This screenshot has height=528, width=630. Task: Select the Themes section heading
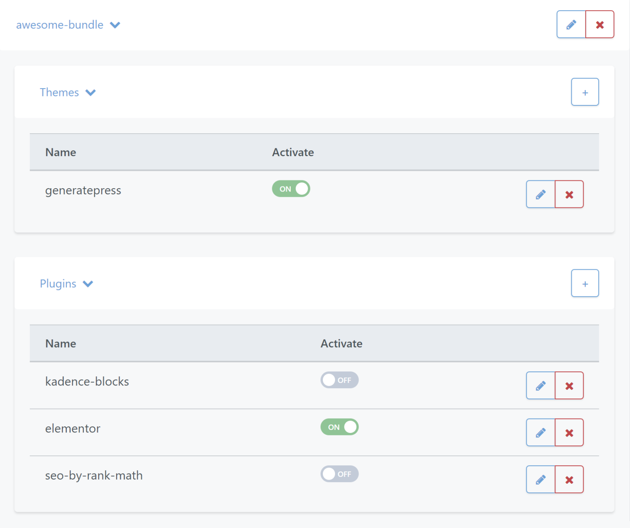pyautogui.click(x=59, y=92)
